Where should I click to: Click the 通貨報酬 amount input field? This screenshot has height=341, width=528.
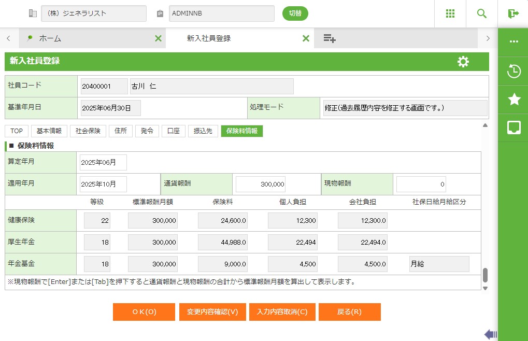pos(261,184)
